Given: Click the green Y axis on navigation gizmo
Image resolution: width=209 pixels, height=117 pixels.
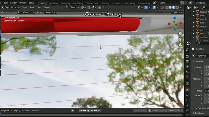Looking at the screenshot, I should point(176,25).
